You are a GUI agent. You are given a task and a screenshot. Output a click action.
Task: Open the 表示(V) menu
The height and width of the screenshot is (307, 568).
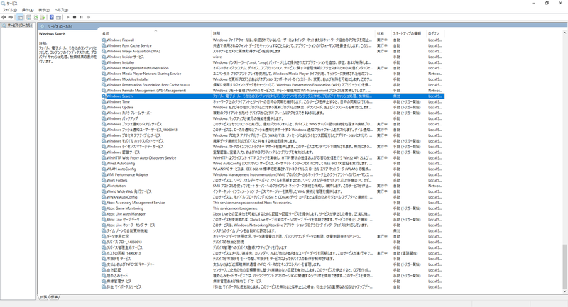(44, 10)
